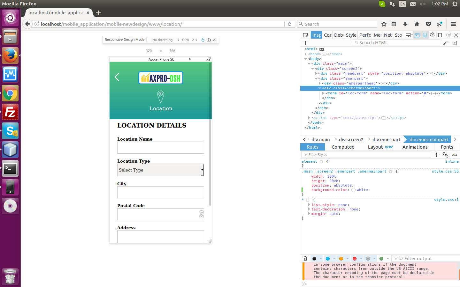
Task: Select div.emerpart in the breadcrumb
Action: (386, 140)
